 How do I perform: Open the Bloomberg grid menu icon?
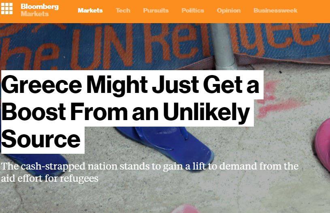tap(7, 9)
